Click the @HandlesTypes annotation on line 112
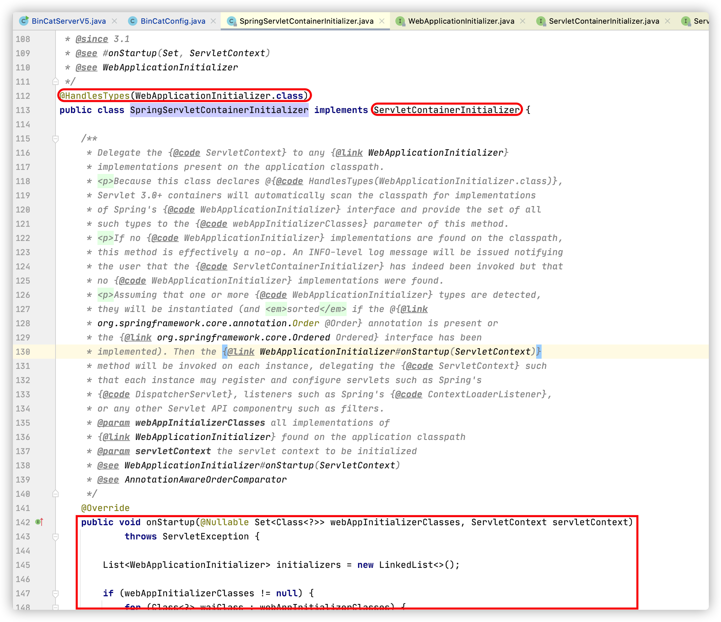Viewport: 721px width, 622px height. click(x=95, y=96)
